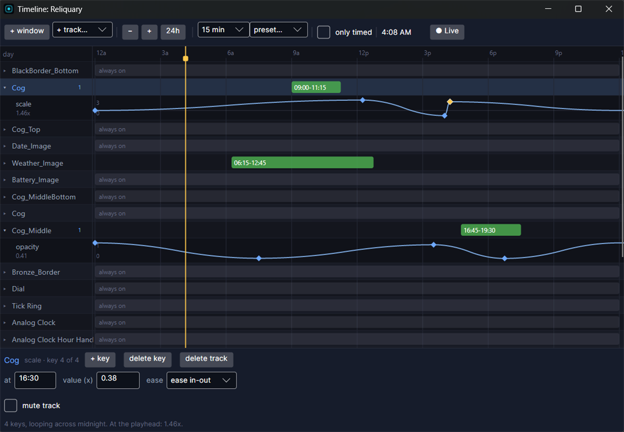Open the + track dropdown
Viewport: 624px width, 432px height.
tap(82, 30)
